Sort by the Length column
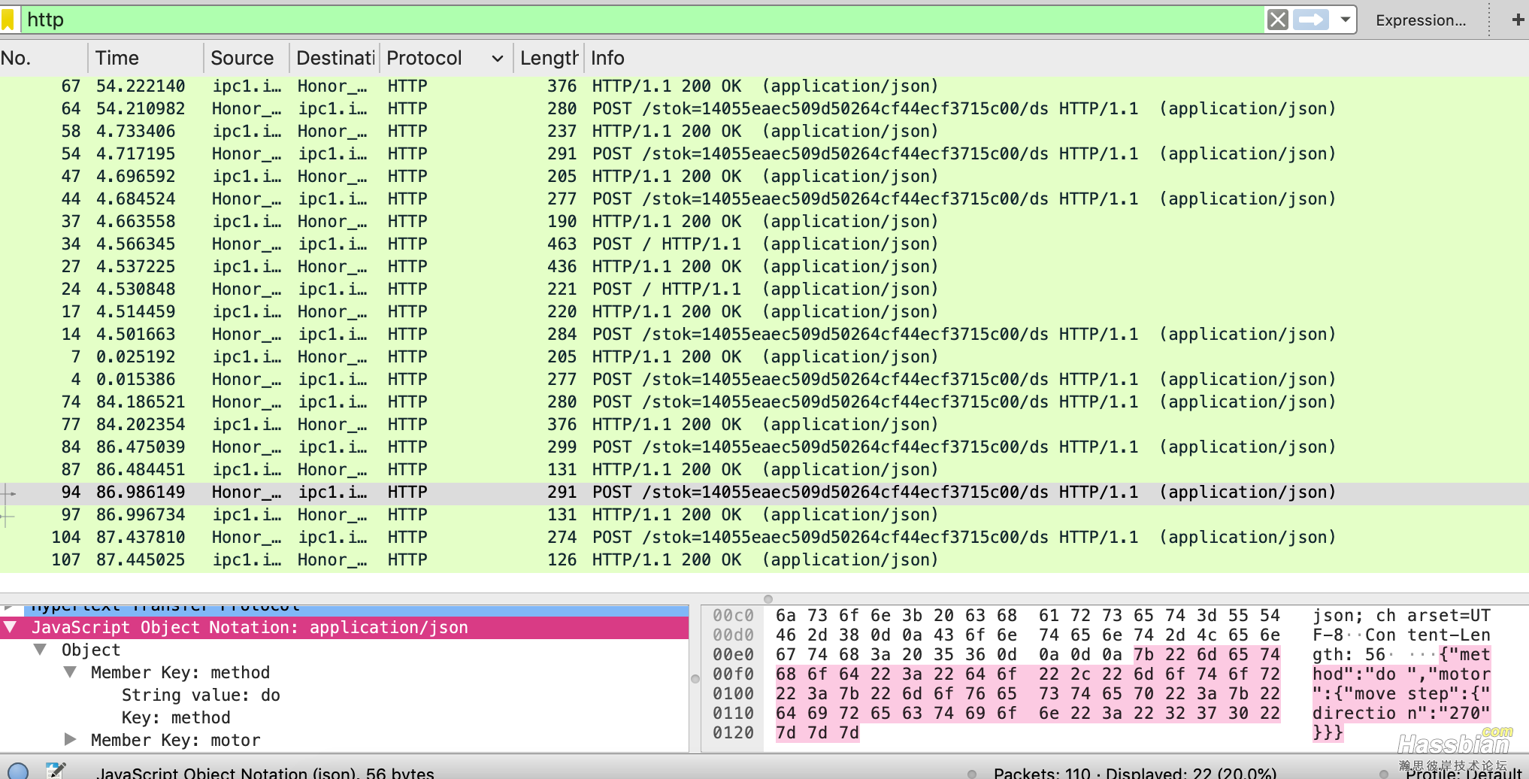The image size is (1529, 779). [549, 58]
